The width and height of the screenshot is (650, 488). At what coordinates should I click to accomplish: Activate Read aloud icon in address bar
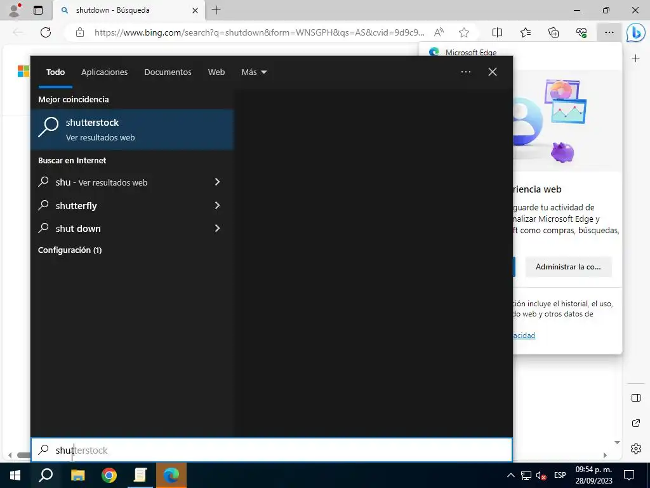[x=439, y=32]
